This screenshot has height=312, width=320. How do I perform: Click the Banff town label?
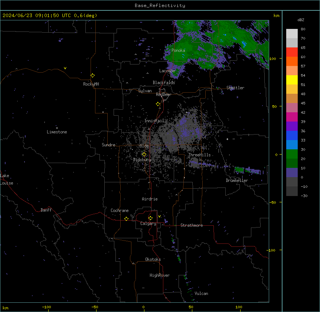point(46,210)
